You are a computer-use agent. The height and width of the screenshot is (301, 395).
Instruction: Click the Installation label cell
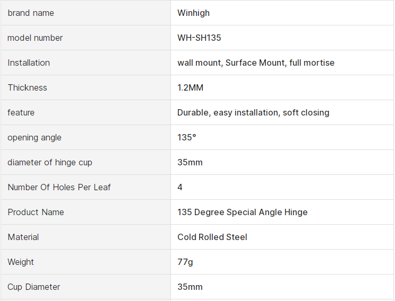(29, 63)
